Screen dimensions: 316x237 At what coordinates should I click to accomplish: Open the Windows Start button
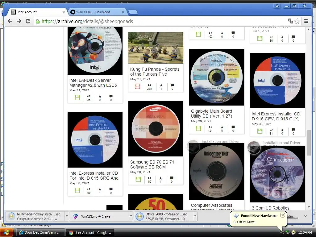pyautogui.click(x=6, y=233)
